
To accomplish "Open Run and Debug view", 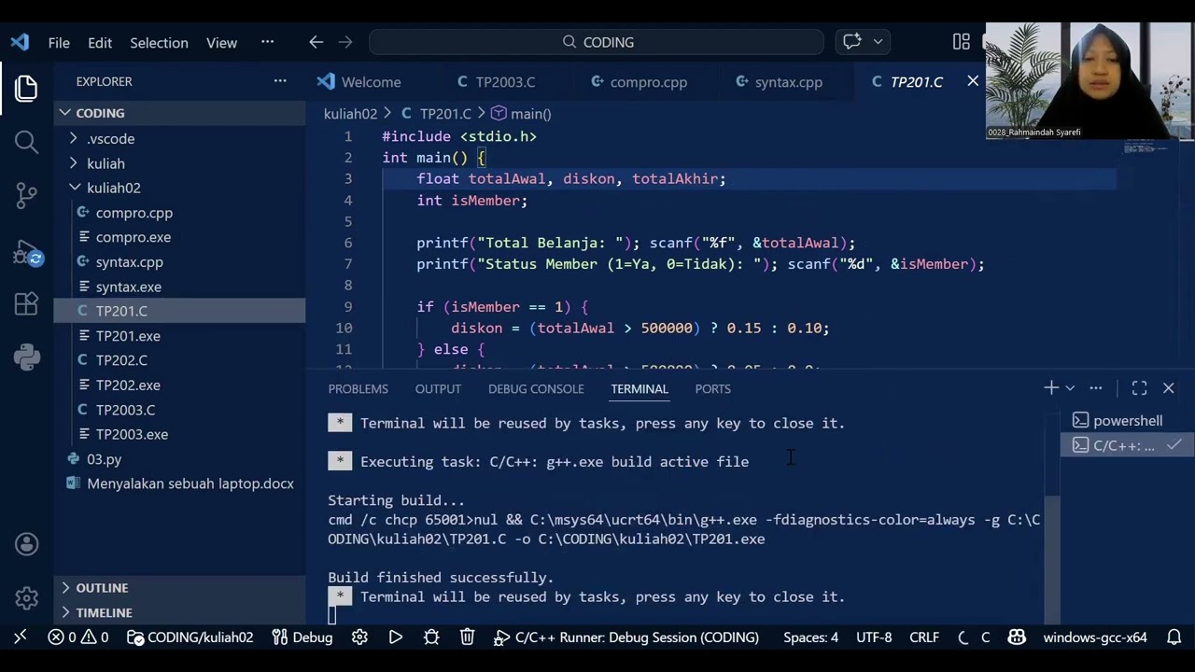I will coord(26,252).
